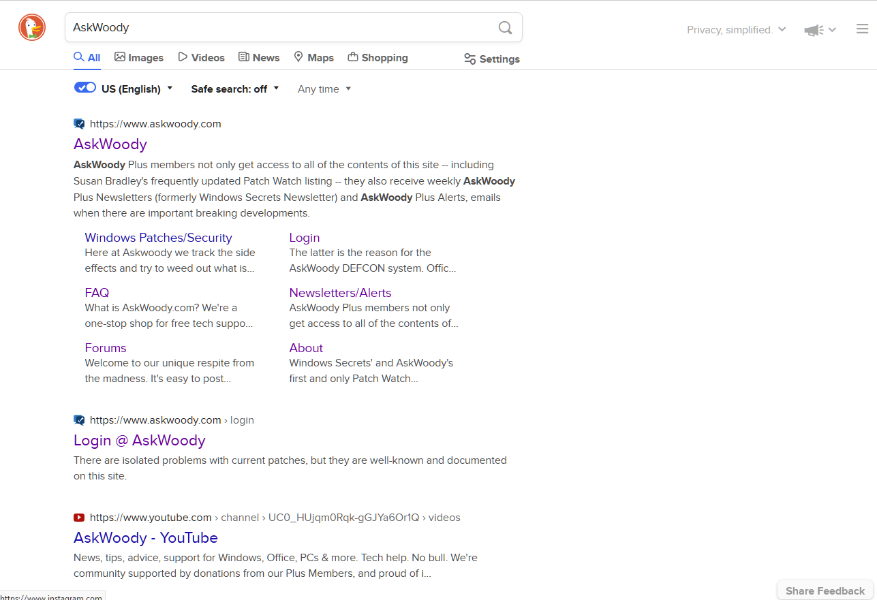Expand the US (English) region dropdown
The image size is (877, 600).
click(x=137, y=89)
